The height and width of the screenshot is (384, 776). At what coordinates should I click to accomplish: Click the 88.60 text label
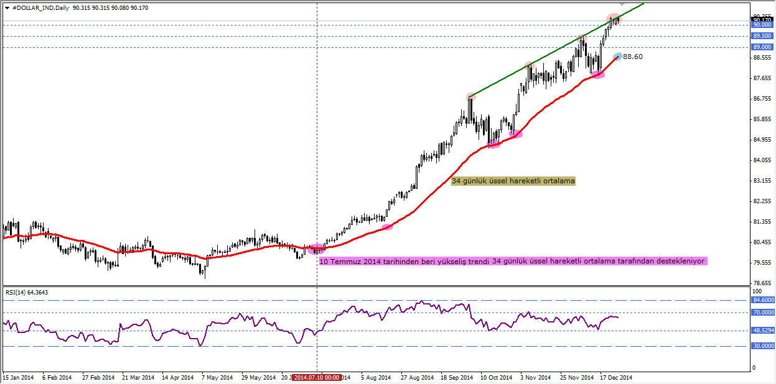click(x=633, y=57)
